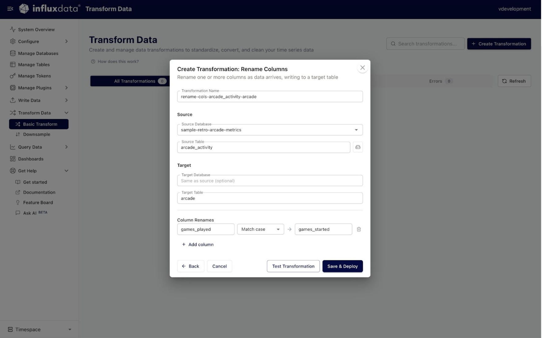Collapse the Transform Data submenu chevron
542x338 pixels.
coord(66,113)
